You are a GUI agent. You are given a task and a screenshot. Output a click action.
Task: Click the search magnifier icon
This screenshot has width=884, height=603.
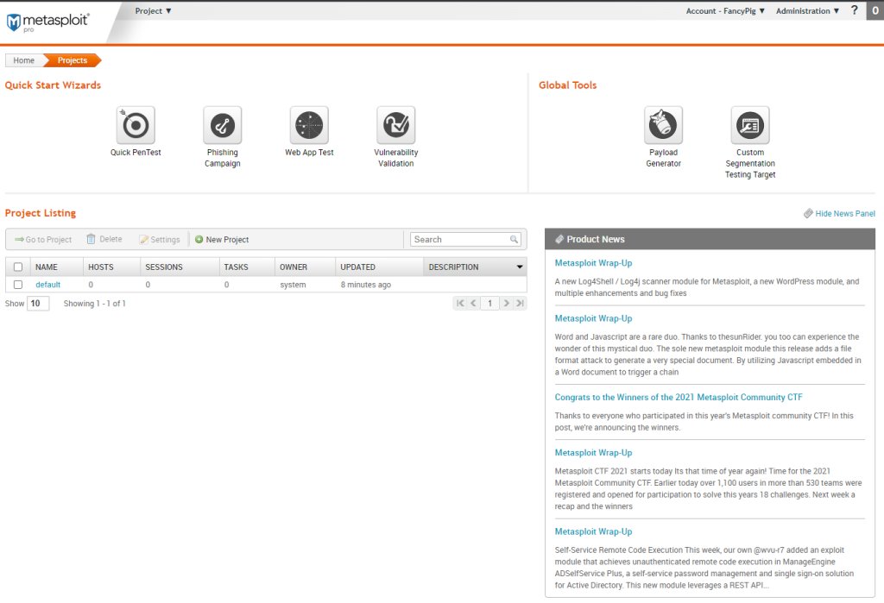(514, 240)
